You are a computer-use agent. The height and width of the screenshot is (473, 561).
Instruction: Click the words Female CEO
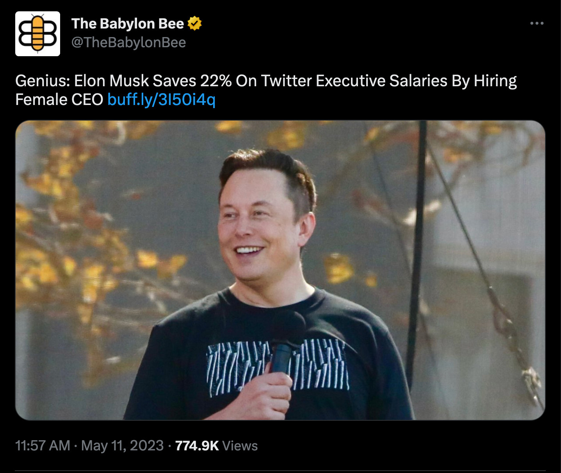[x=59, y=100]
